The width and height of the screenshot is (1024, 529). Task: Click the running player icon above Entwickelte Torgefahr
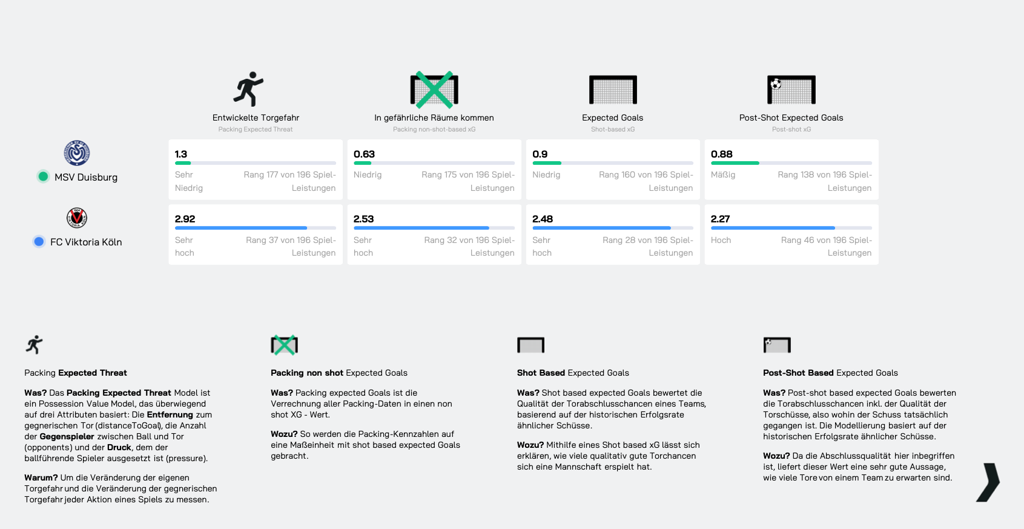(248, 89)
